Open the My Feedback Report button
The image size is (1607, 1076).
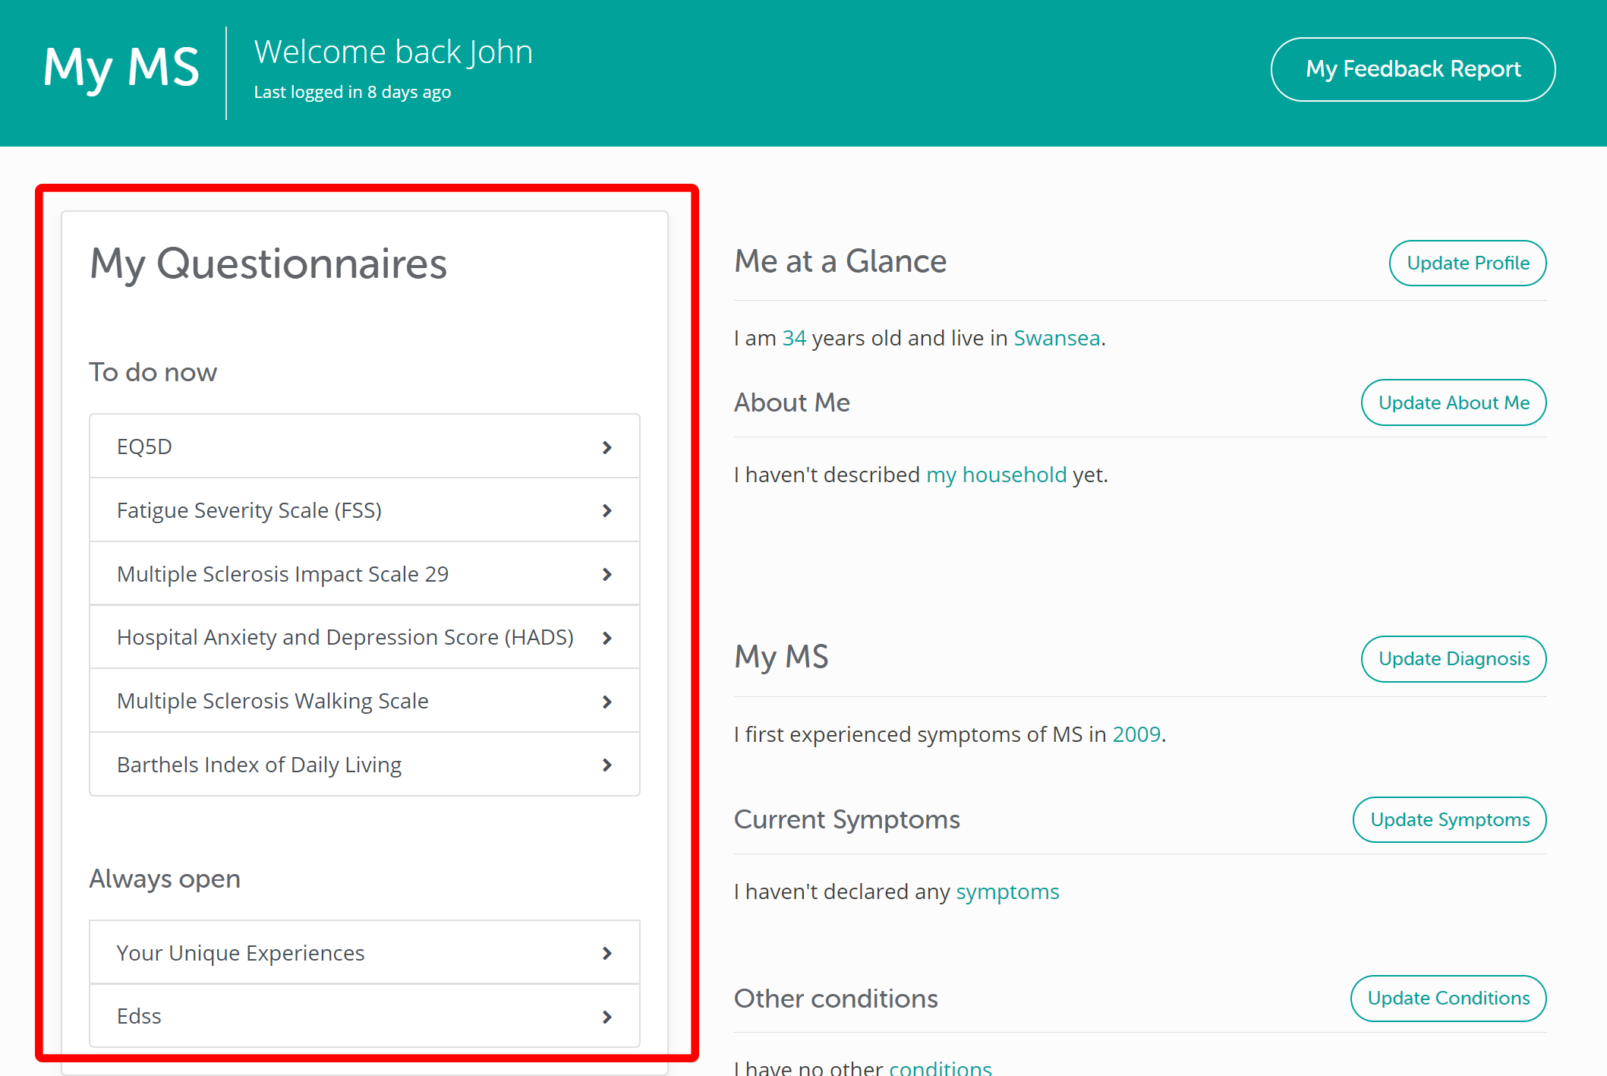[x=1413, y=69]
